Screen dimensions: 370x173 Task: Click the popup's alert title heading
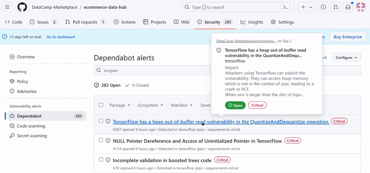(x=265, y=53)
